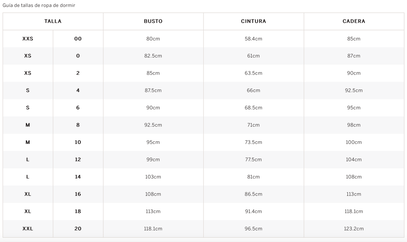Screen dimensions: 407x242
Task: Click the CADERA column header
Action: (354, 21)
